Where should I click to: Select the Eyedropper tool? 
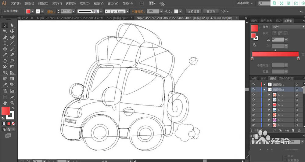coord(5,85)
